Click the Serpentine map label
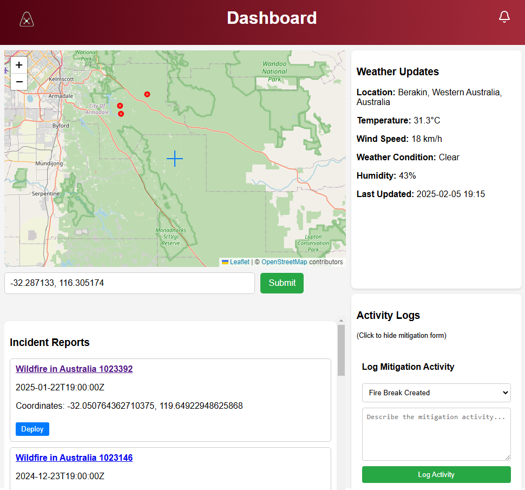The height and width of the screenshot is (490, 525). pos(45,194)
